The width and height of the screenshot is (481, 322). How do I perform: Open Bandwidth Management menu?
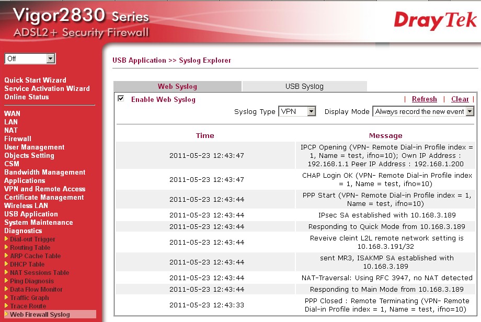(45, 172)
